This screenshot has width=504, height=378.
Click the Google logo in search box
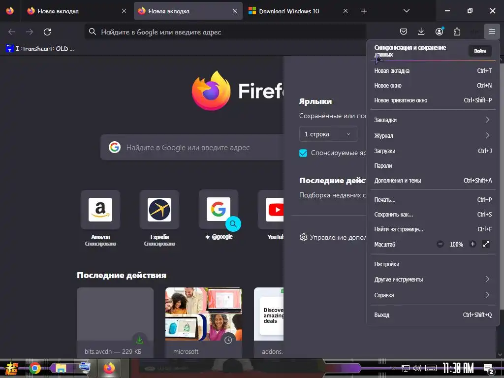click(115, 147)
